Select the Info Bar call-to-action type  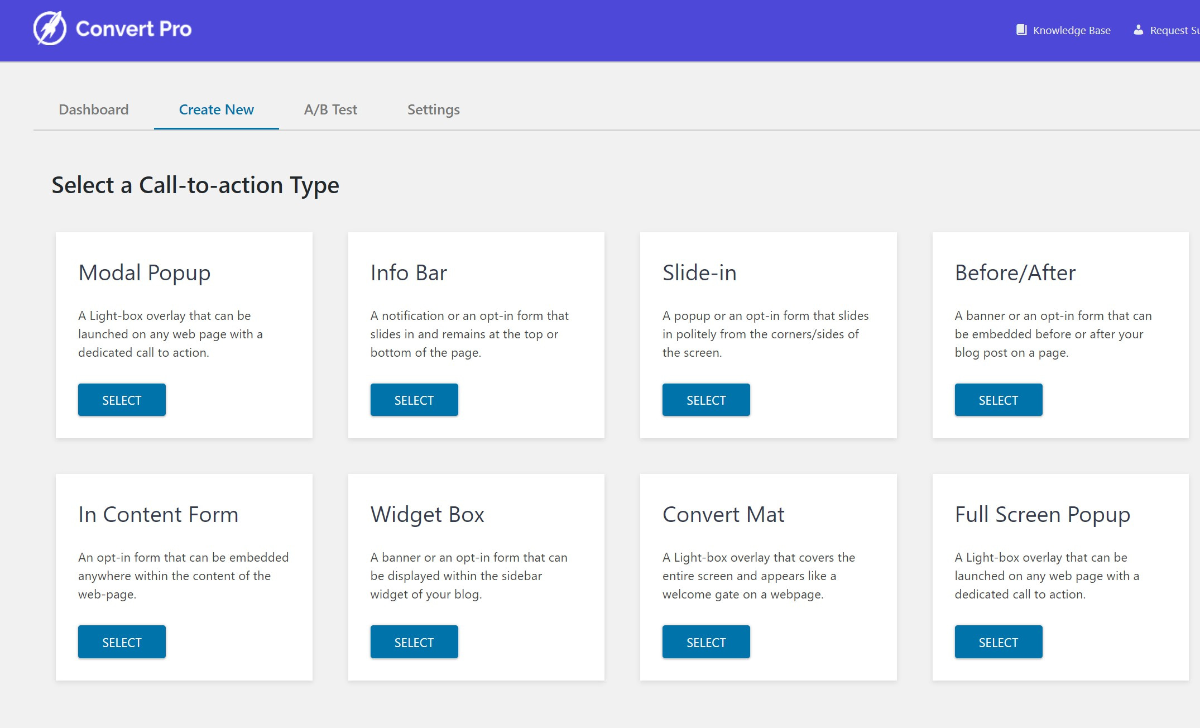point(414,400)
